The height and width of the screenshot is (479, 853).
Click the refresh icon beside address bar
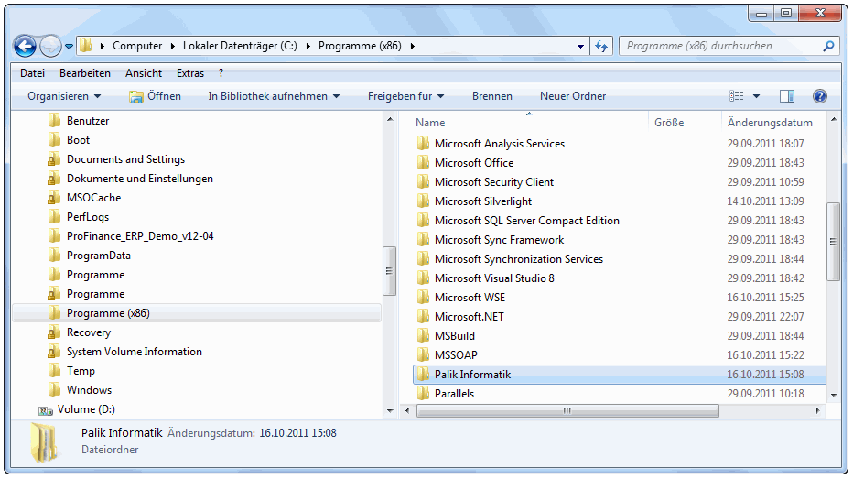pyautogui.click(x=601, y=46)
